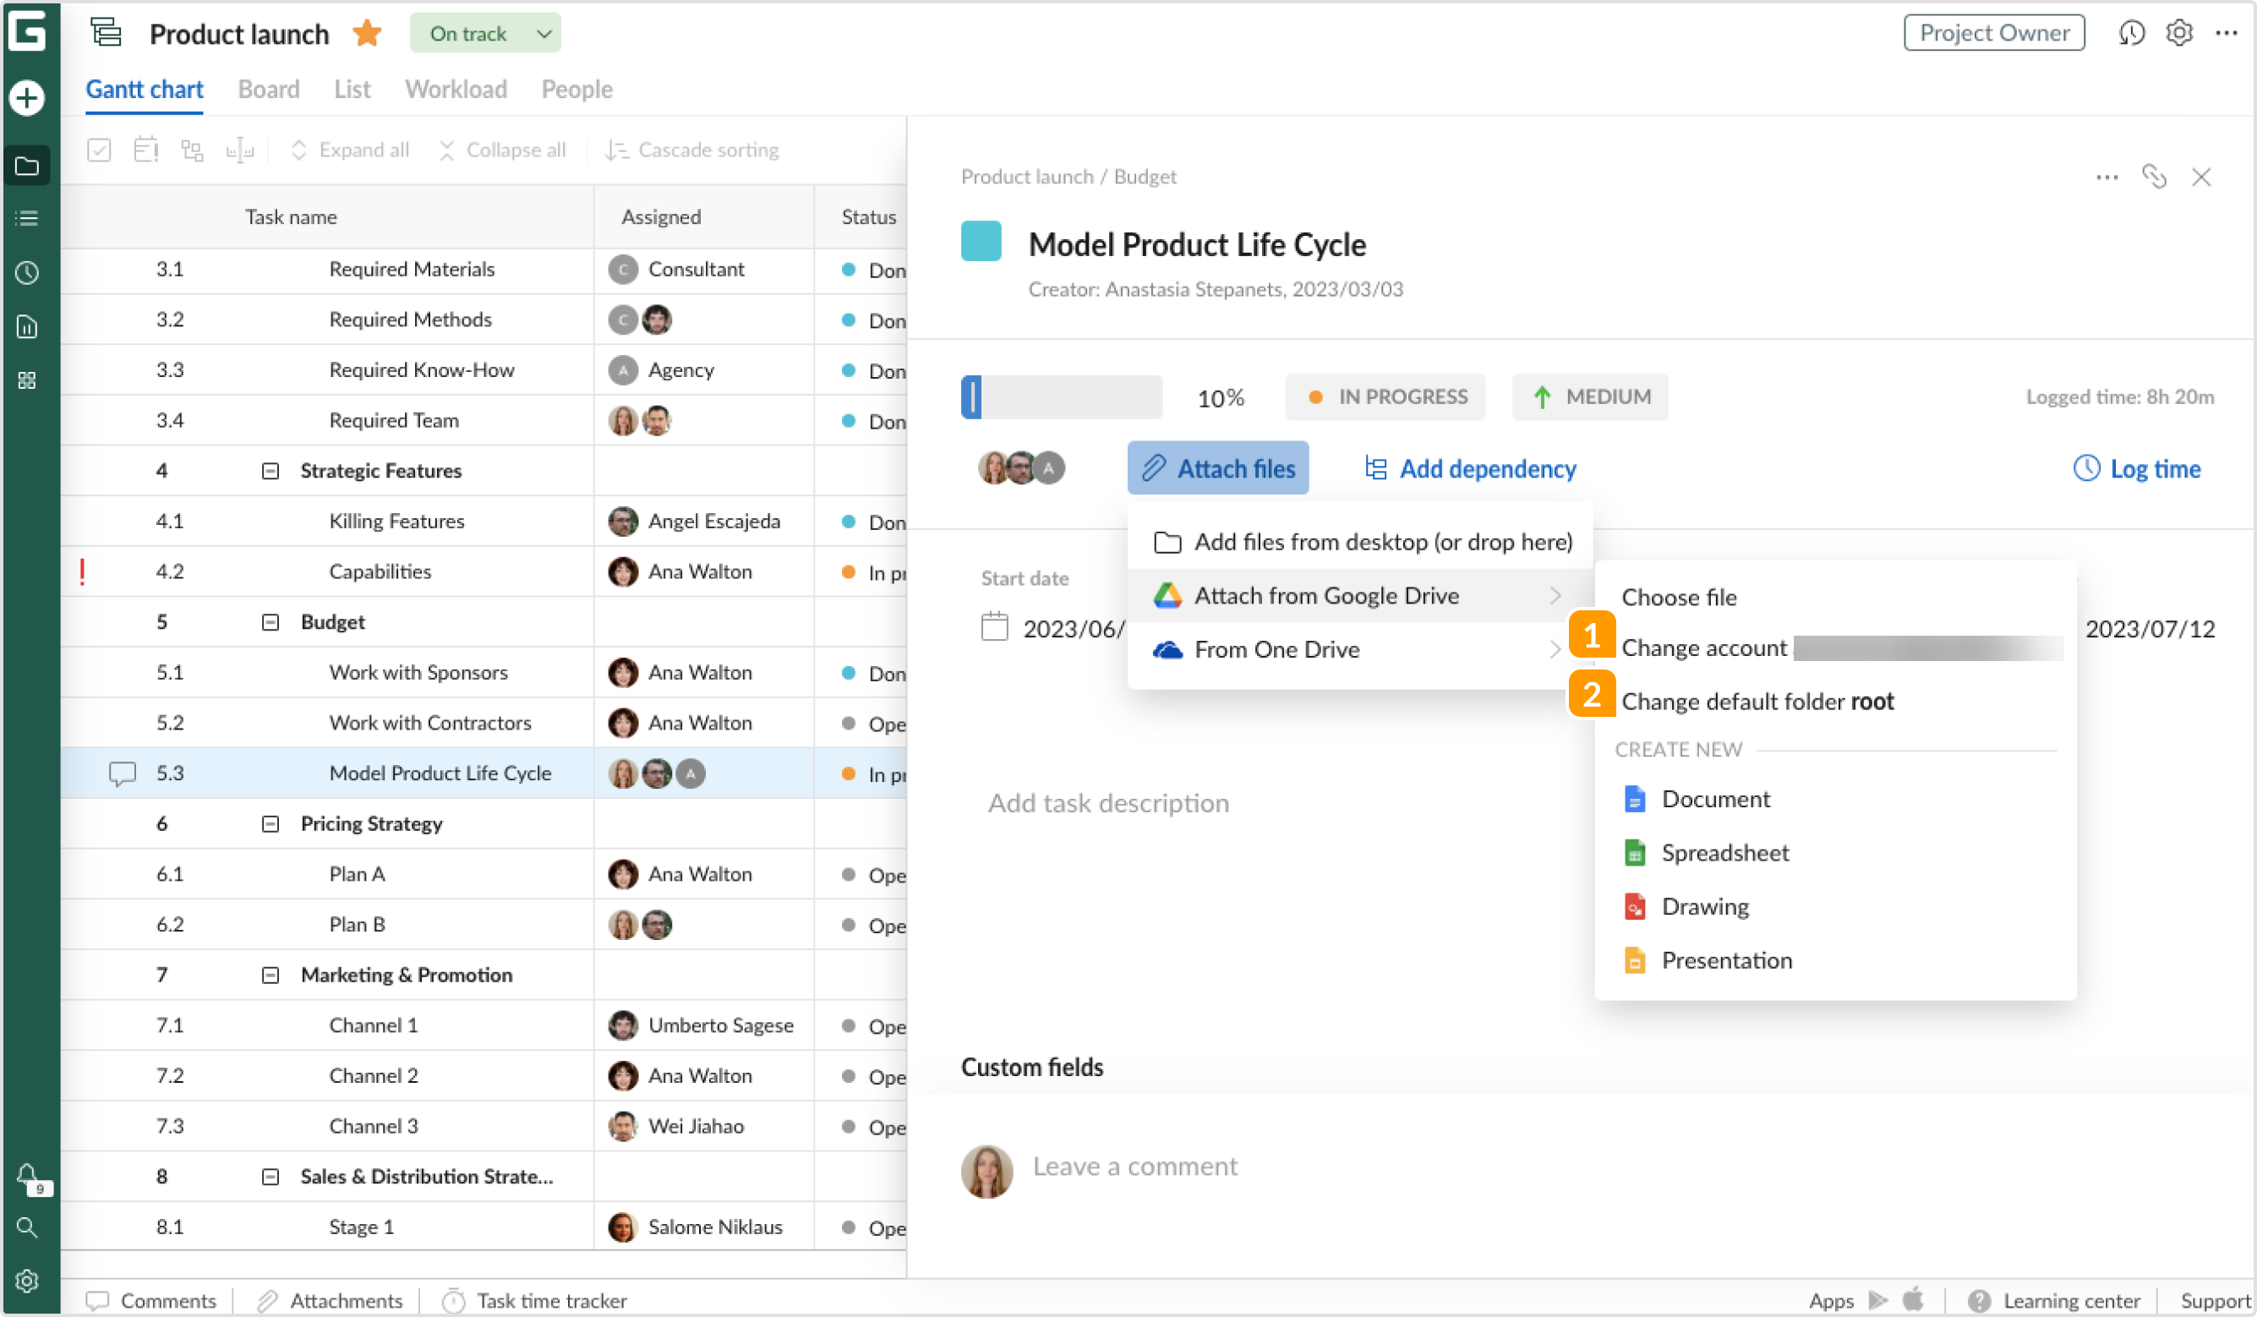Collapse the Strategic Features group

(270, 471)
